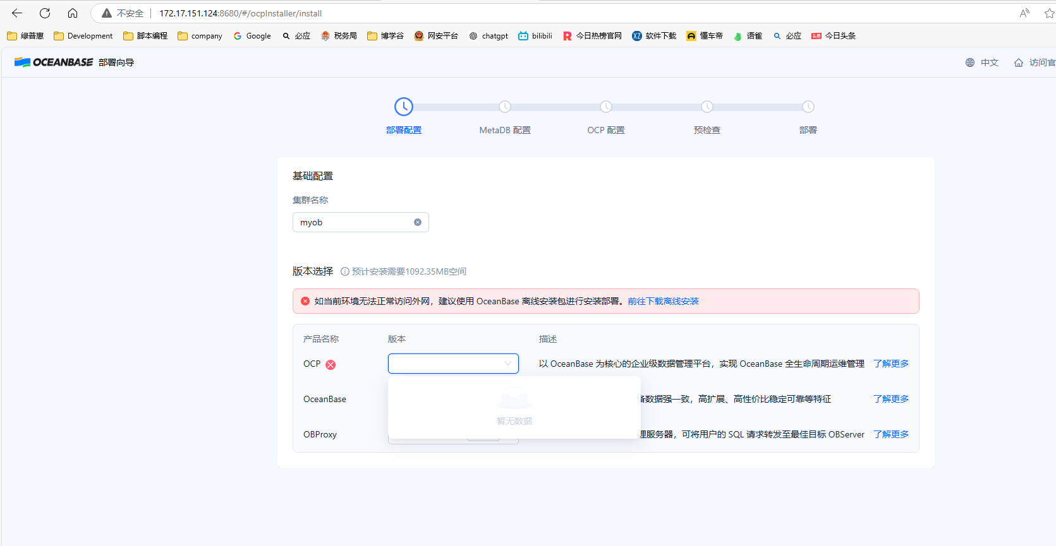Click the 描述 column header
This screenshot has width=1056, height=546.
tap(548, 339)
